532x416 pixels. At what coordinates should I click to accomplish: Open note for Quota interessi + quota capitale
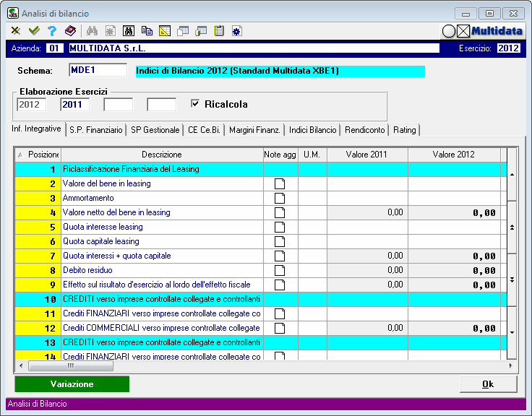(x=280, y=256)
